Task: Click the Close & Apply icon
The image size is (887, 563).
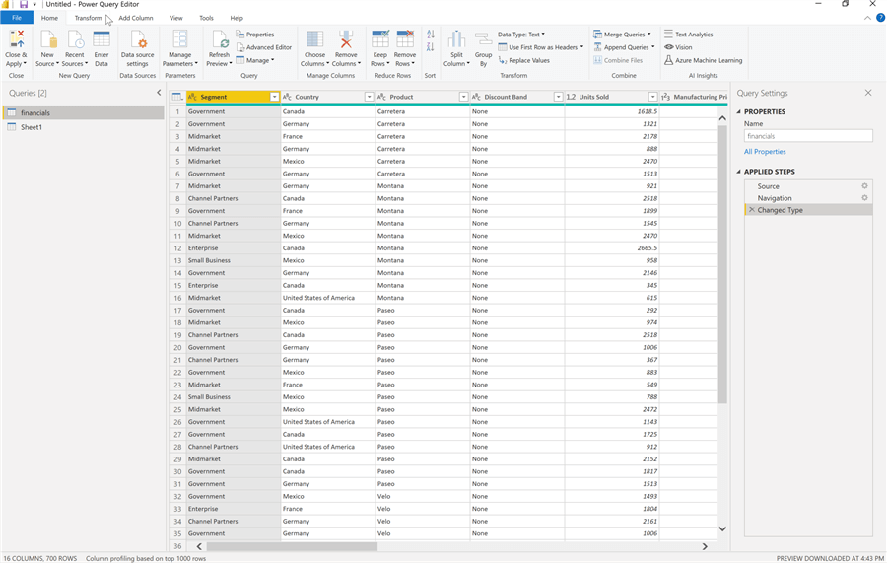Action: tap(16, 40)
